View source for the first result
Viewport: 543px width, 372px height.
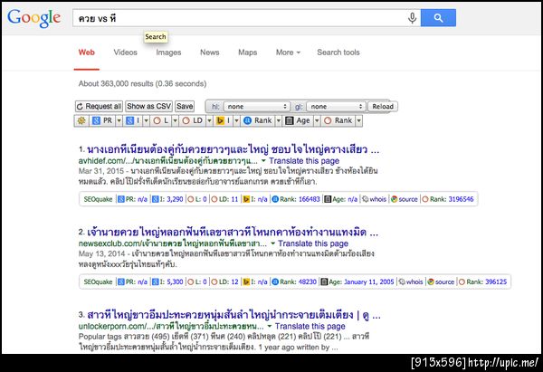(x=405, y=199)
